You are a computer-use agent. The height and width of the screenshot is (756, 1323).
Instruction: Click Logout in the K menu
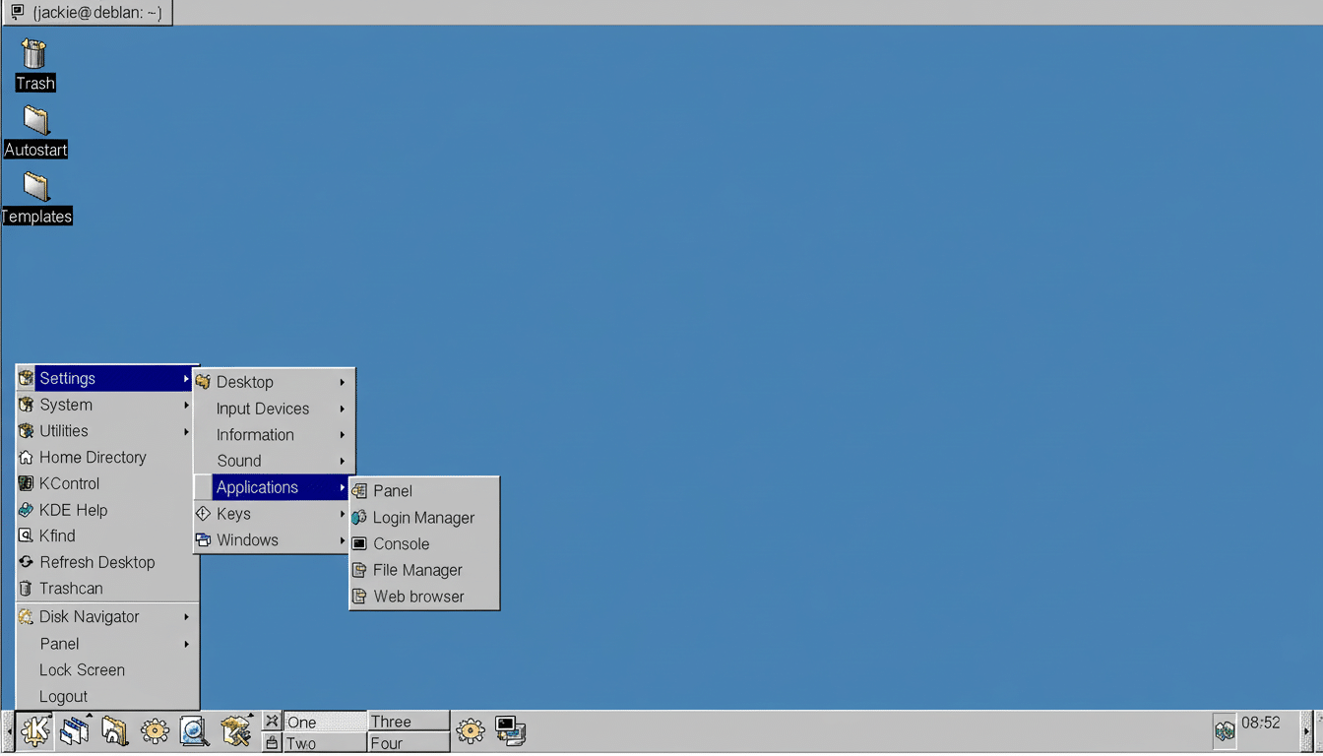[x=63, y=696]
